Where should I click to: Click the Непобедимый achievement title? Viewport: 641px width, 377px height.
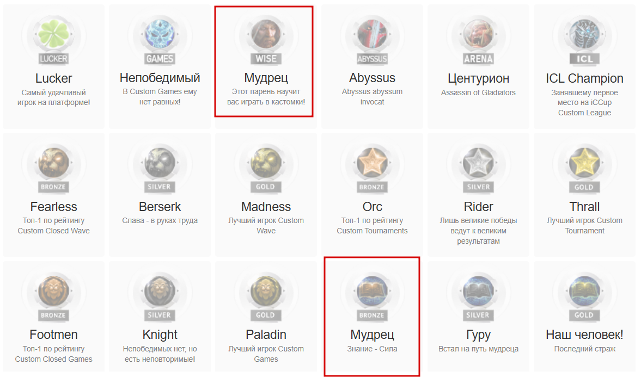point(160,78)
